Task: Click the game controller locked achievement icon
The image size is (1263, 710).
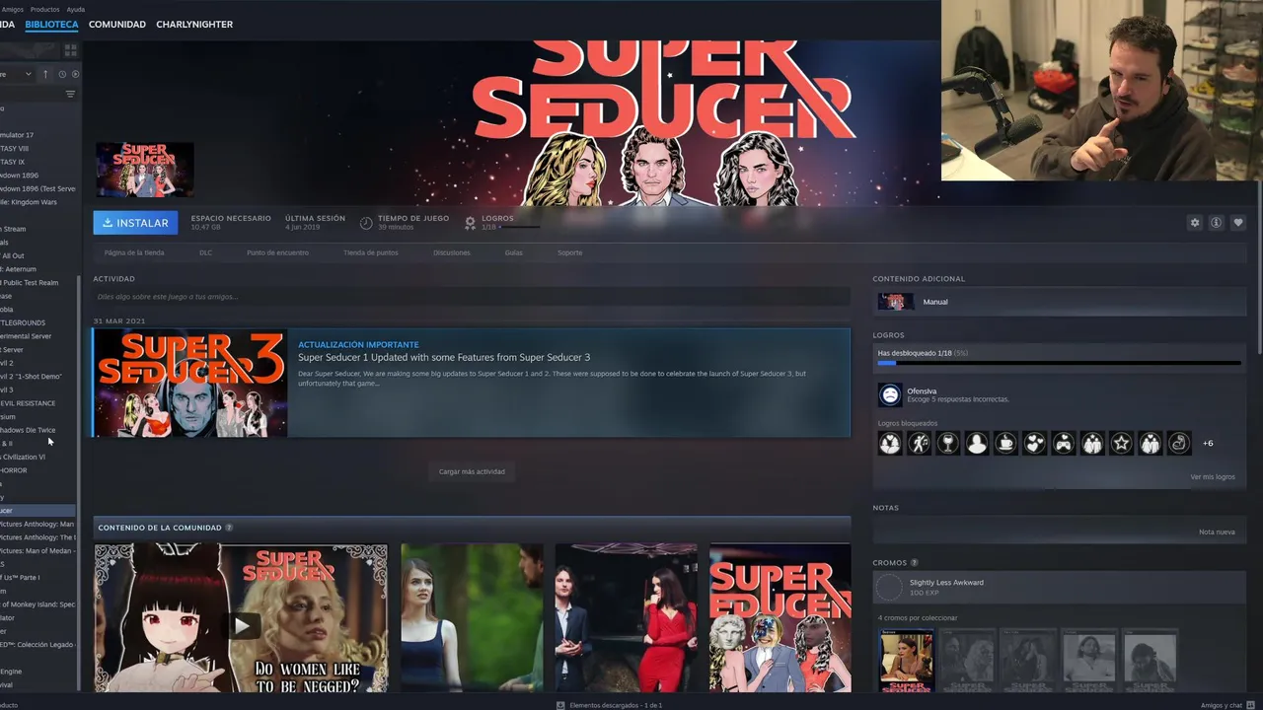Action: 1064,444
